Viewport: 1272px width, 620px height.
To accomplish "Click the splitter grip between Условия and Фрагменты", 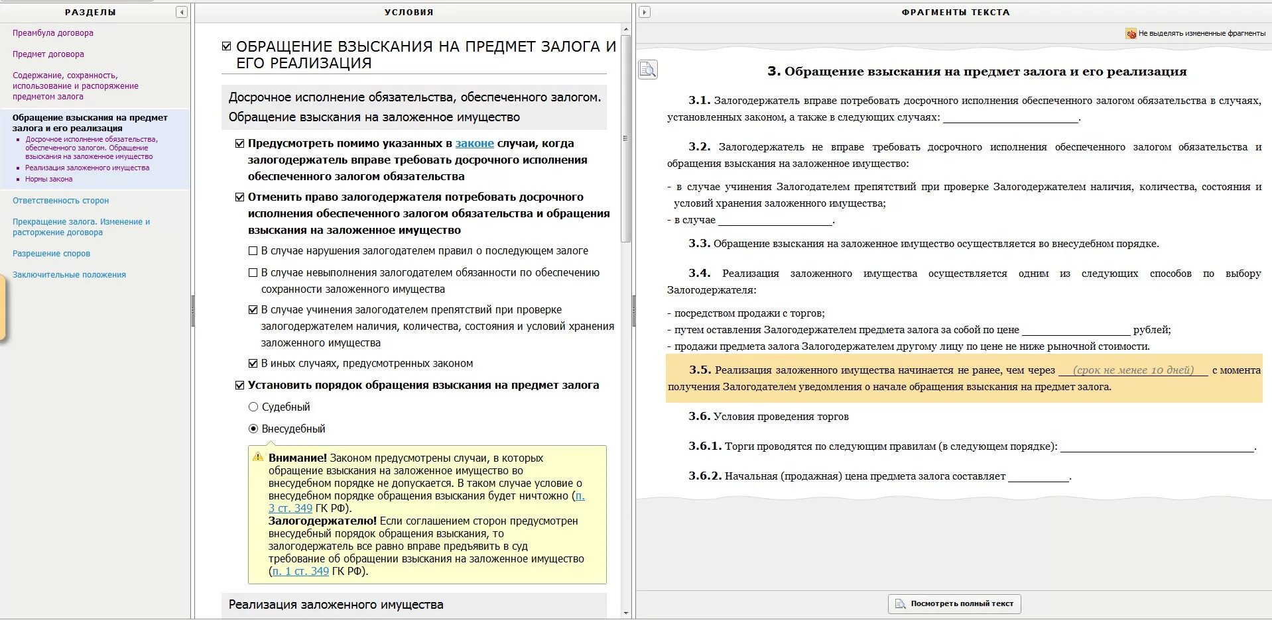I will tap(633, 311).
